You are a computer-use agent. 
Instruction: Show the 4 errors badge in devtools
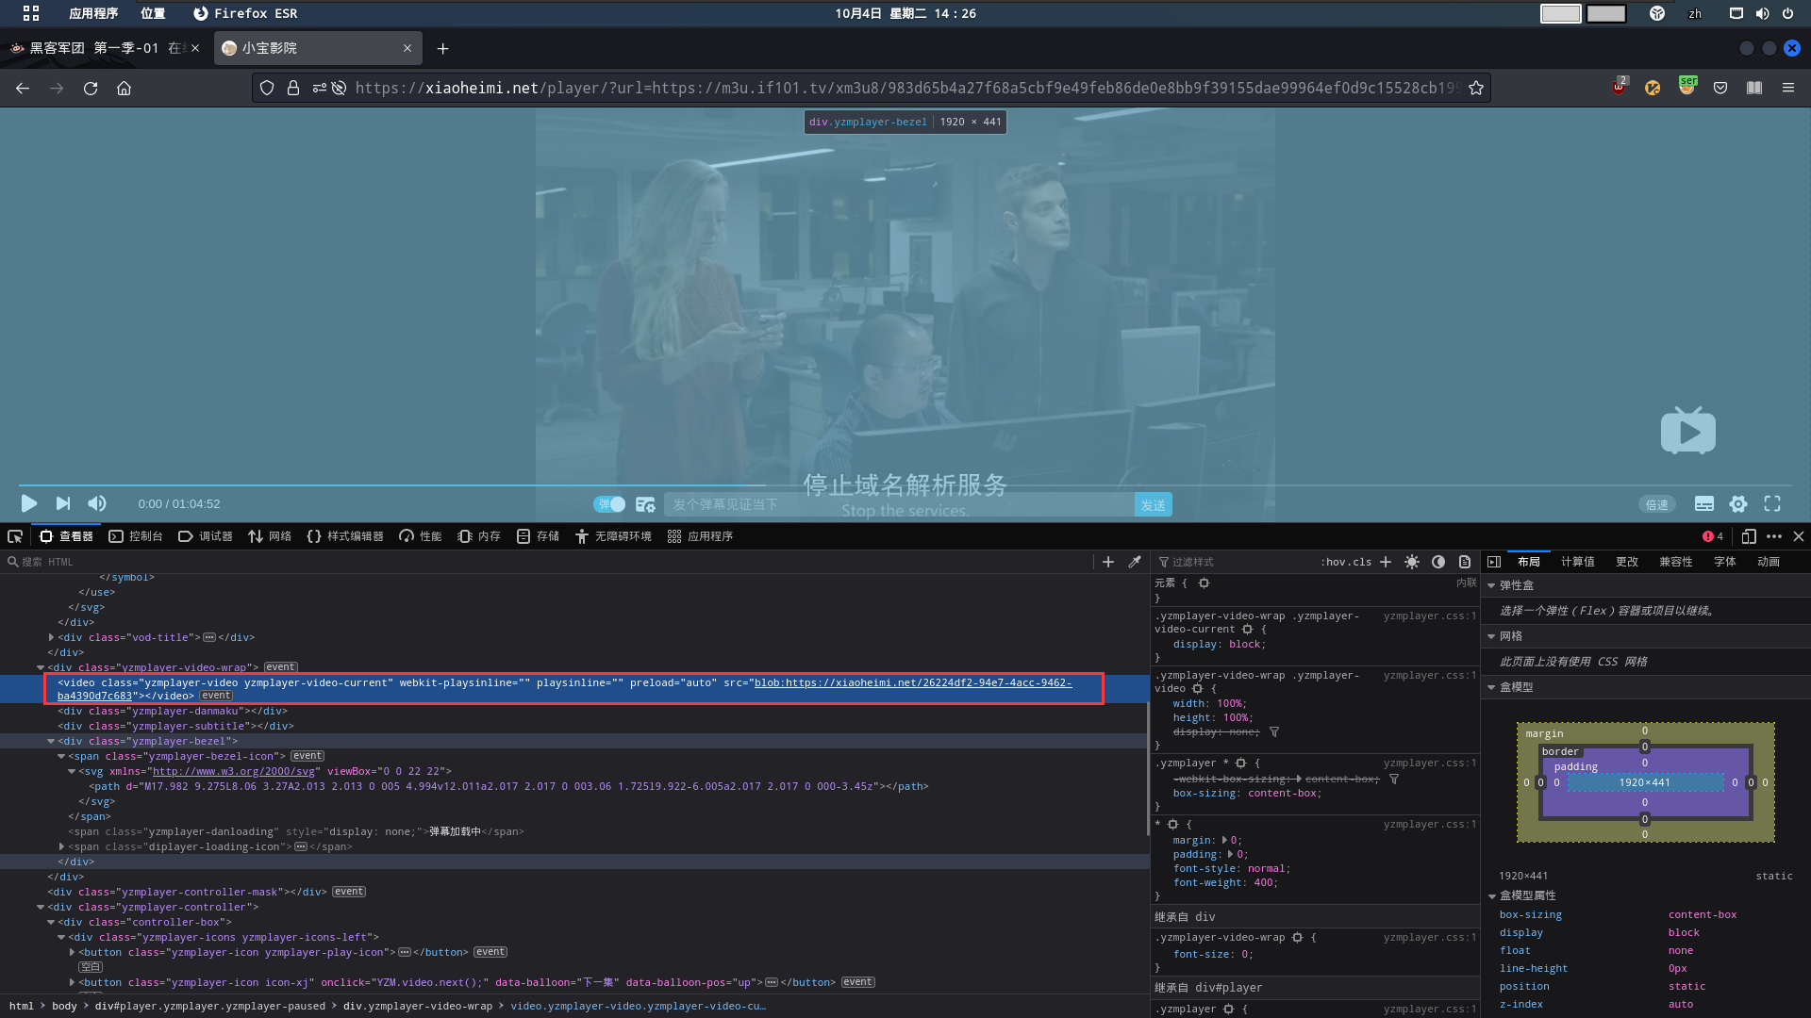pyautogui.click(x=1713, y=536)
